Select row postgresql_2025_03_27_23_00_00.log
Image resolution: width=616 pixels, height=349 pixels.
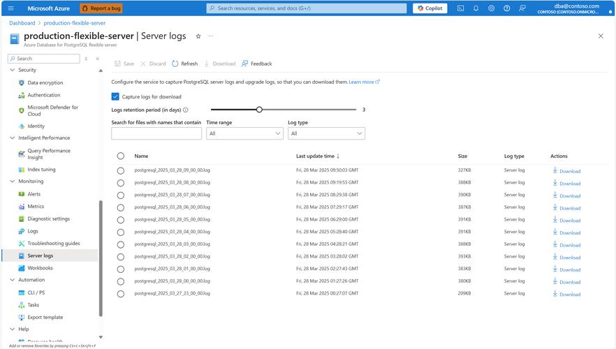tap(121, 294)
